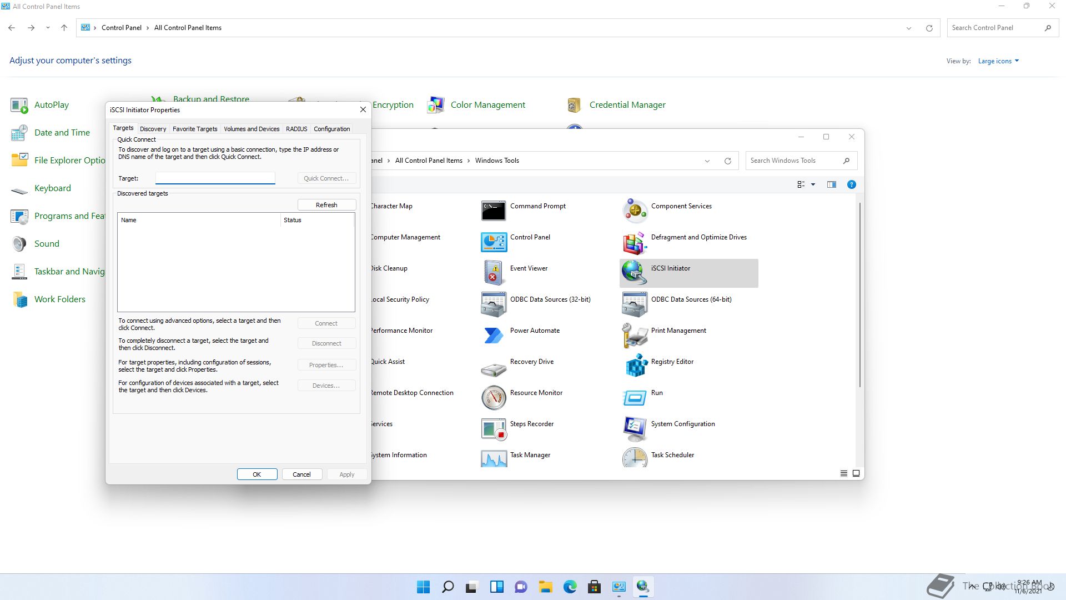
Task: Open the Event Viewer icon
Action: [x=494, y=273]
